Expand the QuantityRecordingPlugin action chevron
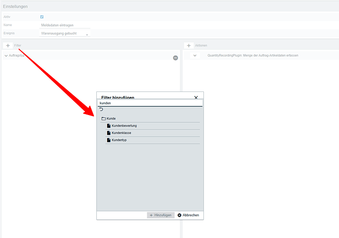The image size is (339, 238). [x=195, y=56]
